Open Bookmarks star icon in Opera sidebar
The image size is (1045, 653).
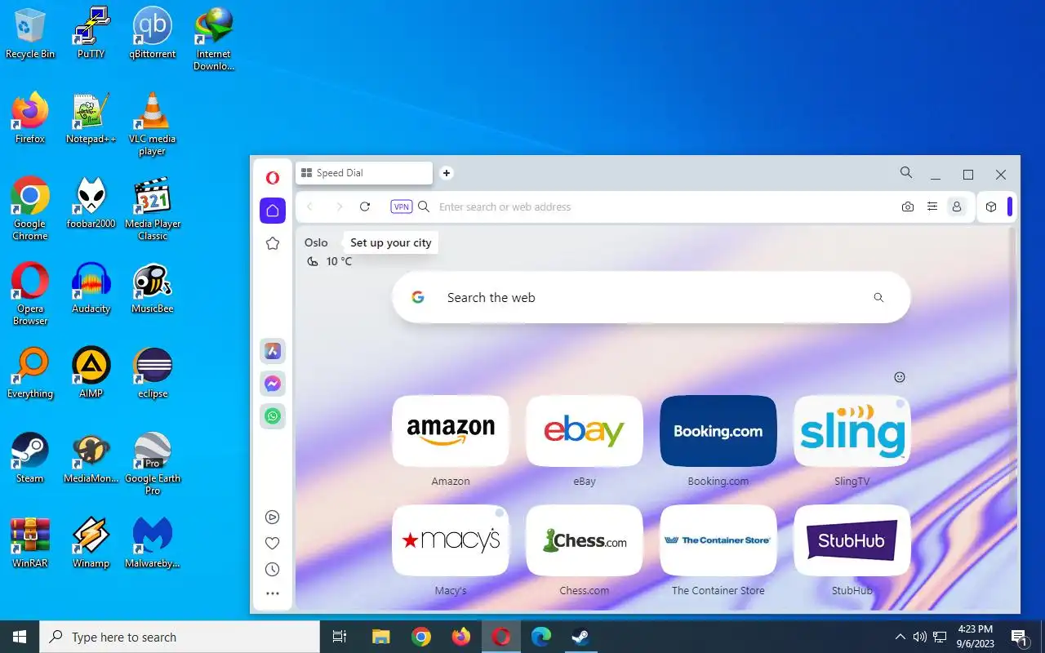click(x=273, y=243)
